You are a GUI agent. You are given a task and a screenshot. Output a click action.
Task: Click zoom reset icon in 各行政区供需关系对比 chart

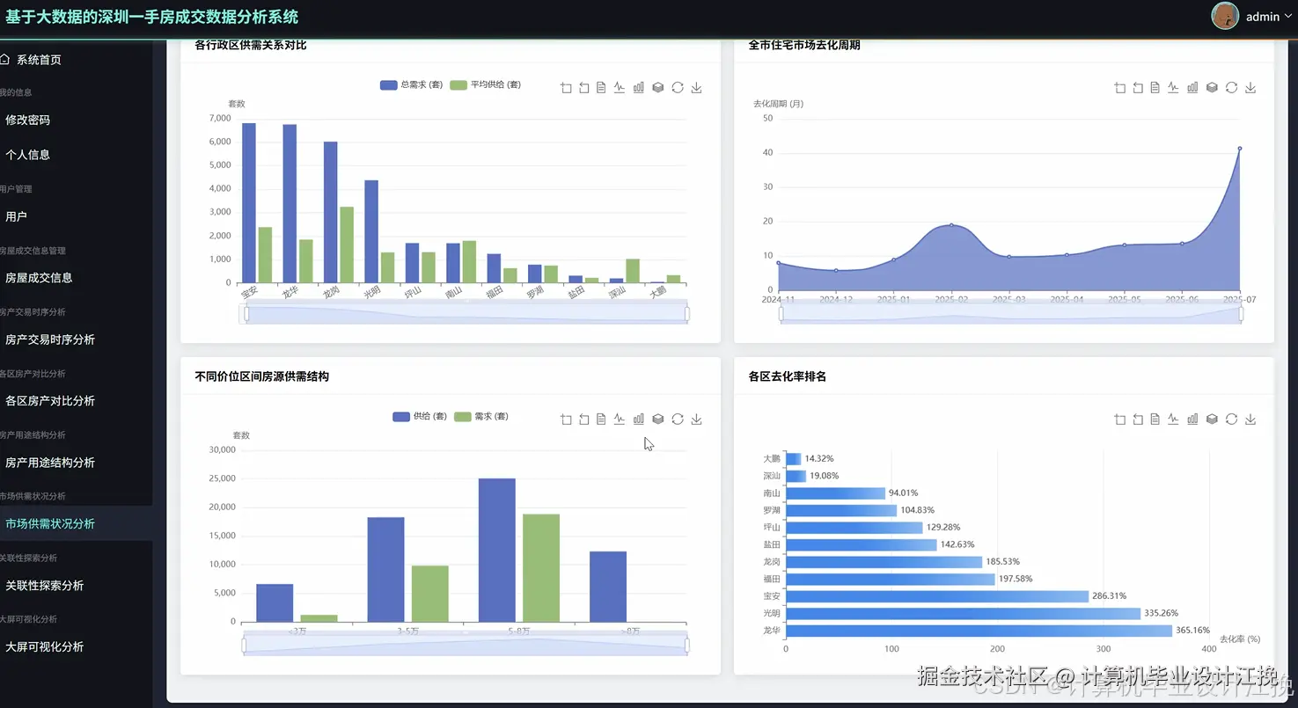[583, 88]
